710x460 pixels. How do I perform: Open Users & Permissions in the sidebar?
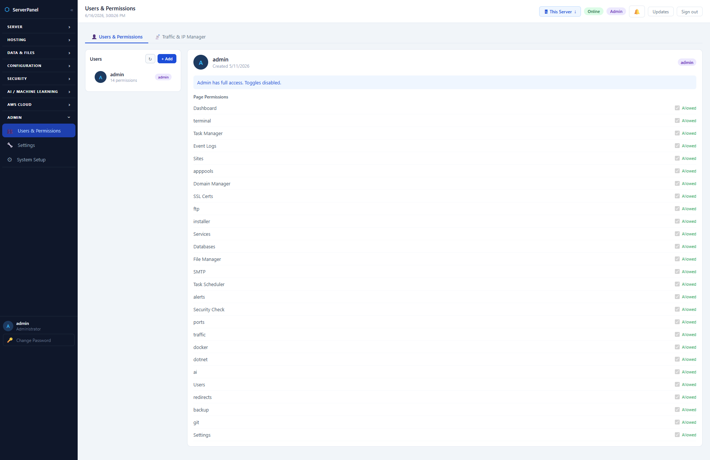(39, 131)
